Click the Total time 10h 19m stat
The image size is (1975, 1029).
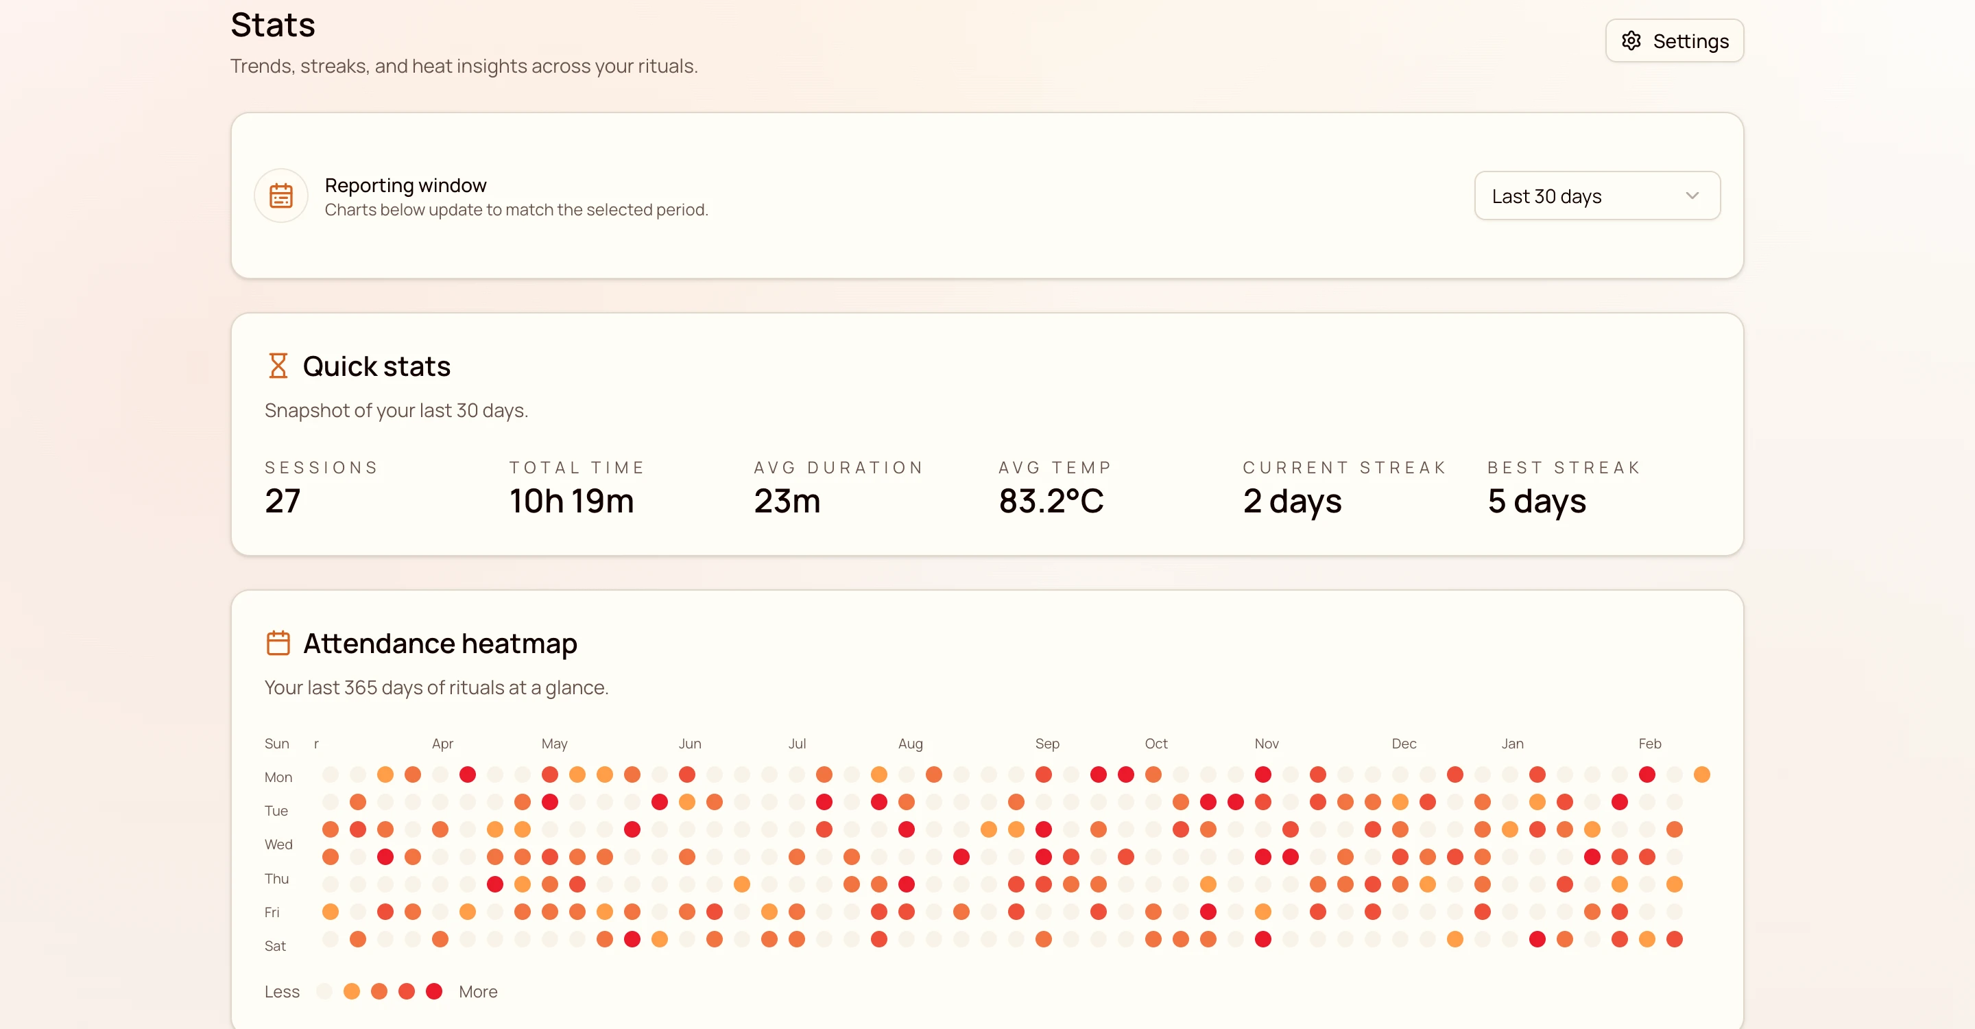[x=571, y=501]
